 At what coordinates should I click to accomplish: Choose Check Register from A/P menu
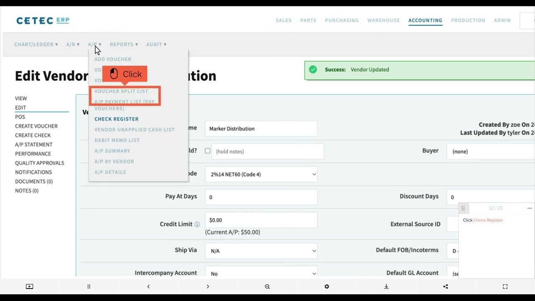[116, 119]
